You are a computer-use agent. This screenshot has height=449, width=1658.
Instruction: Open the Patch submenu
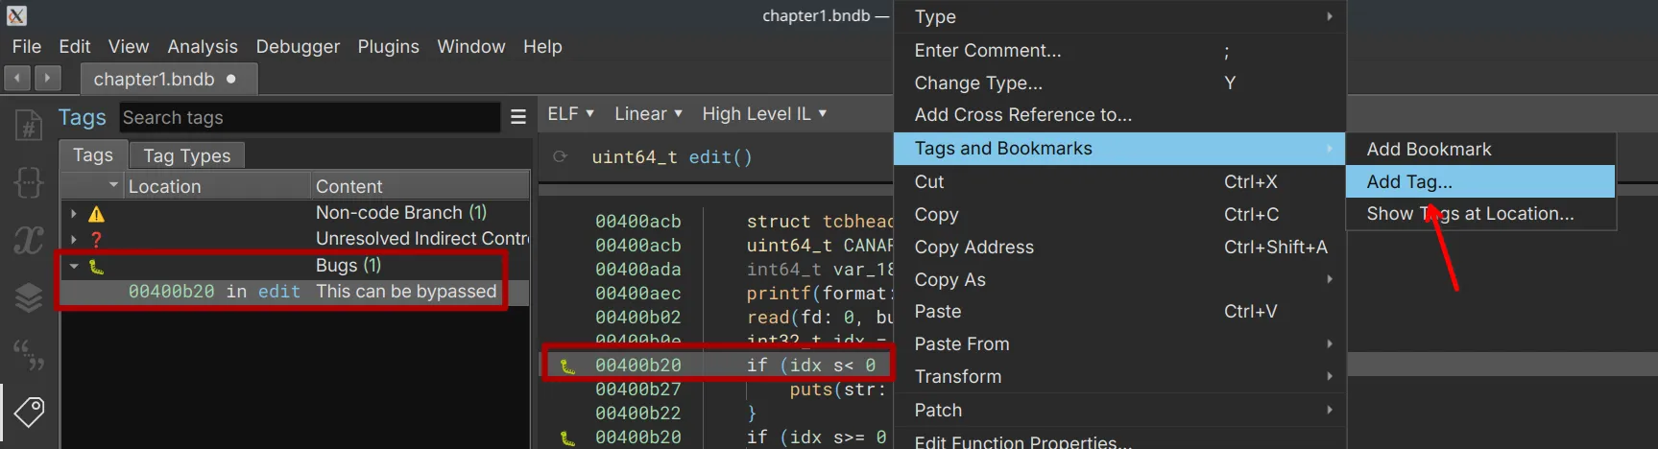[1119, 411]
